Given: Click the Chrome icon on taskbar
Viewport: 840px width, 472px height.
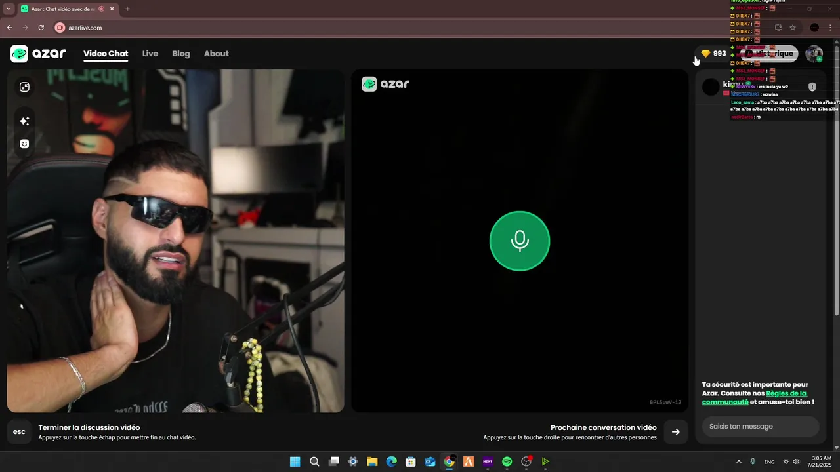Looking at the screenshot, I should point(449,462).
